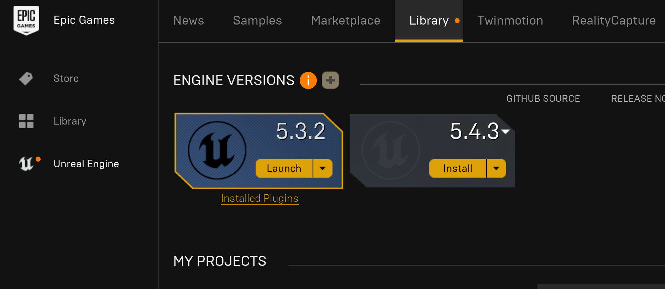The height and width of the screenshot is (289, 665).
Task: Open the RealityCapture tab
Action: tap(614, 21)
